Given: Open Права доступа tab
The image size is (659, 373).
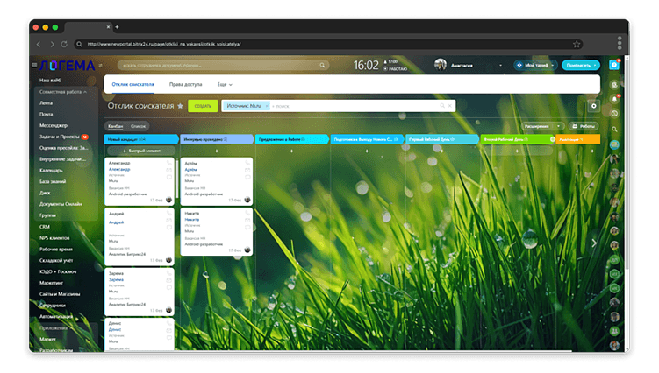Looking at the screenshot, I should pyautogui.click(x=185, y=85).
